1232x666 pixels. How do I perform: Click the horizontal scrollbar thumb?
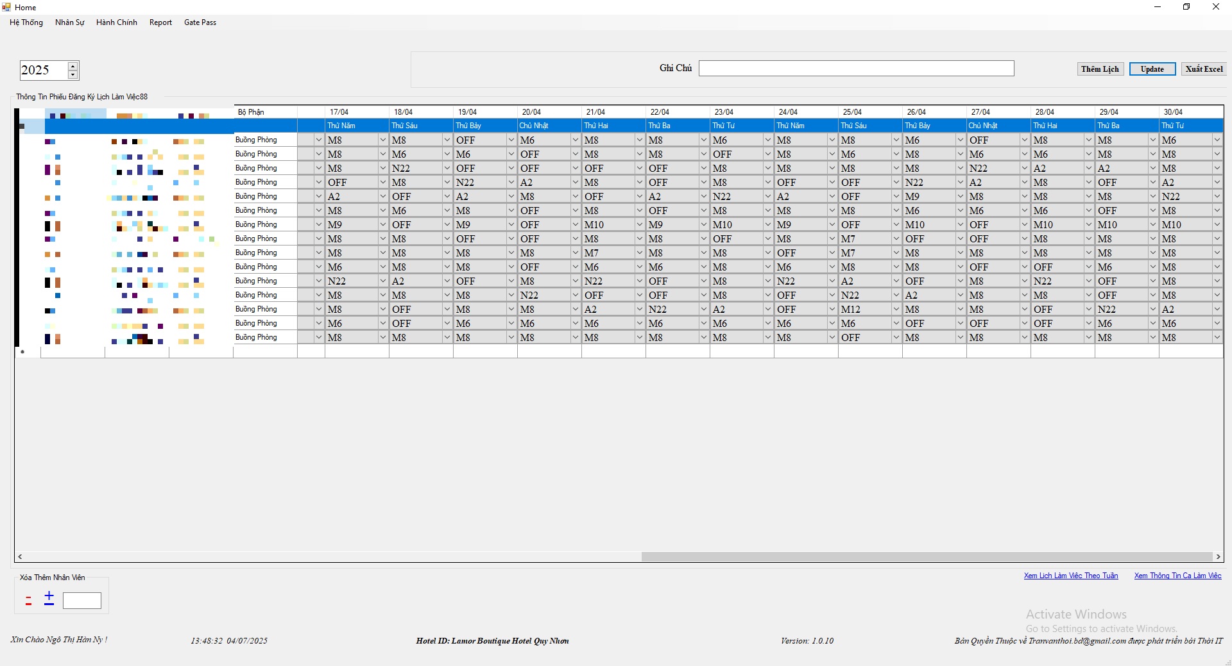(x=927, y=557)
